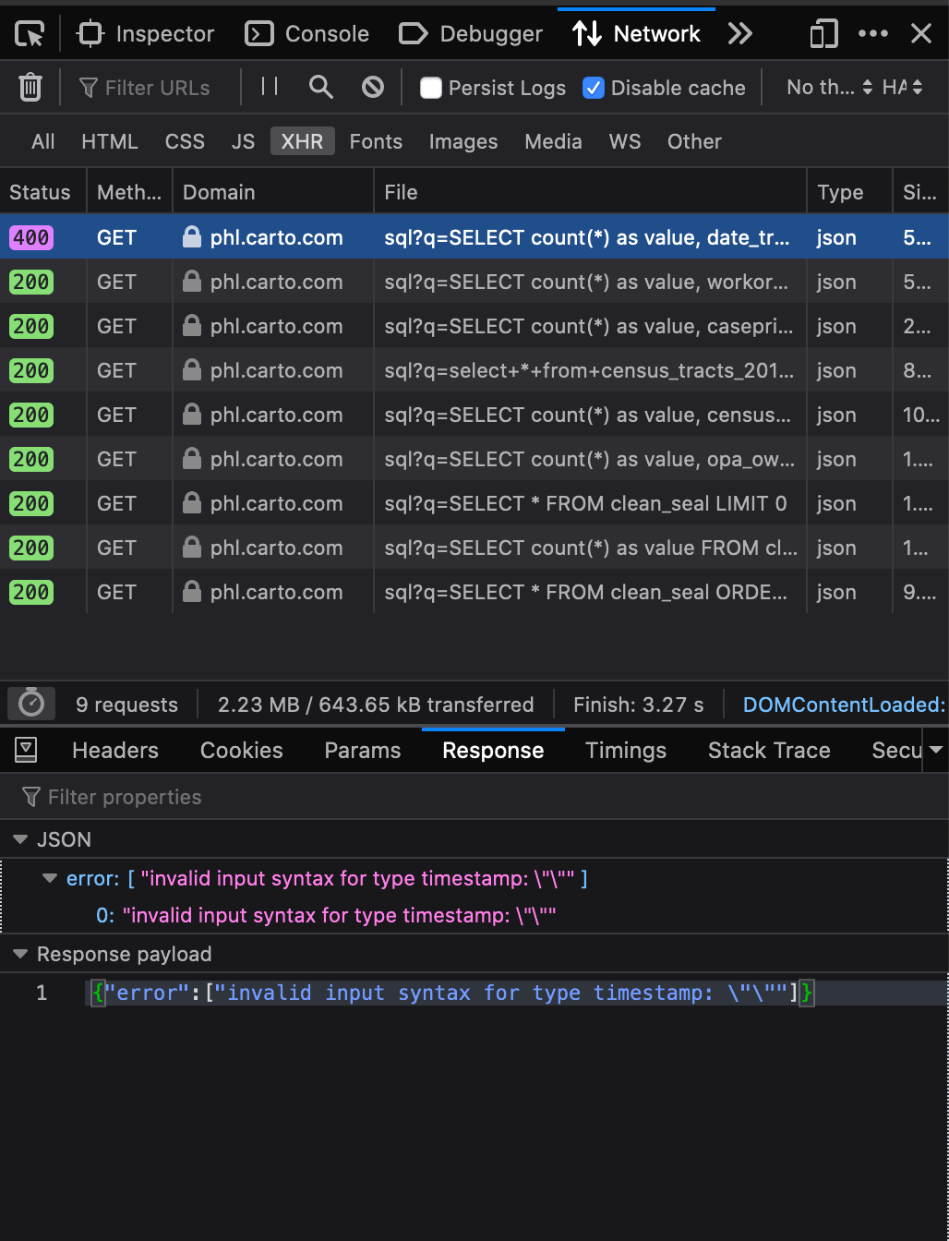949x1241 pixels.
Task: Sort by the Domain column header
Action: click(x=273, y=192)
